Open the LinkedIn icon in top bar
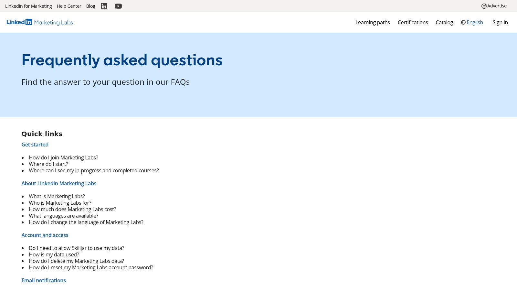The height and width of the screenshot is (291, 517). pyautogui.click(x=104, y=6)
